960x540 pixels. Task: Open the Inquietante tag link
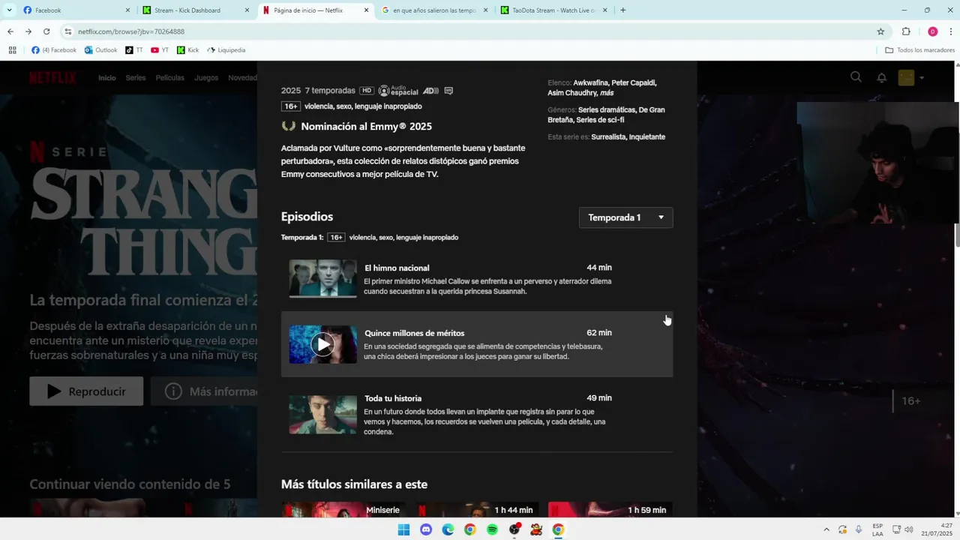pos(647,136)
